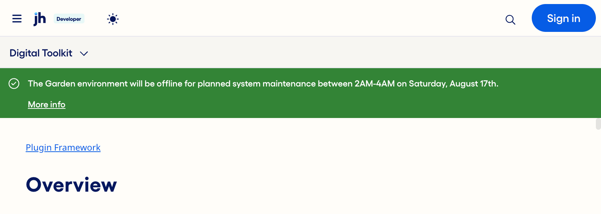This screenshot has height=214, width=601.
Task: Click the word Saturday in banner
Action: (428, 84)
